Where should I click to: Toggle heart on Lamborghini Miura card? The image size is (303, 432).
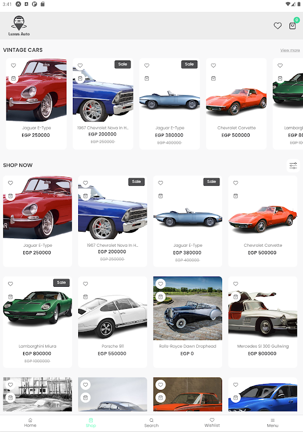tap(10, 284)
